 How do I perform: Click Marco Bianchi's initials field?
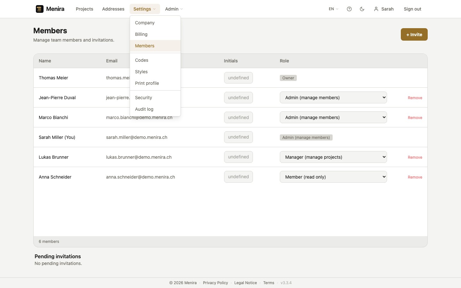tap(239, 117)
